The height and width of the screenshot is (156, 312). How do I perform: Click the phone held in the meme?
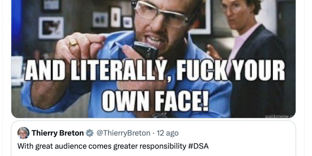coord(146,50)
